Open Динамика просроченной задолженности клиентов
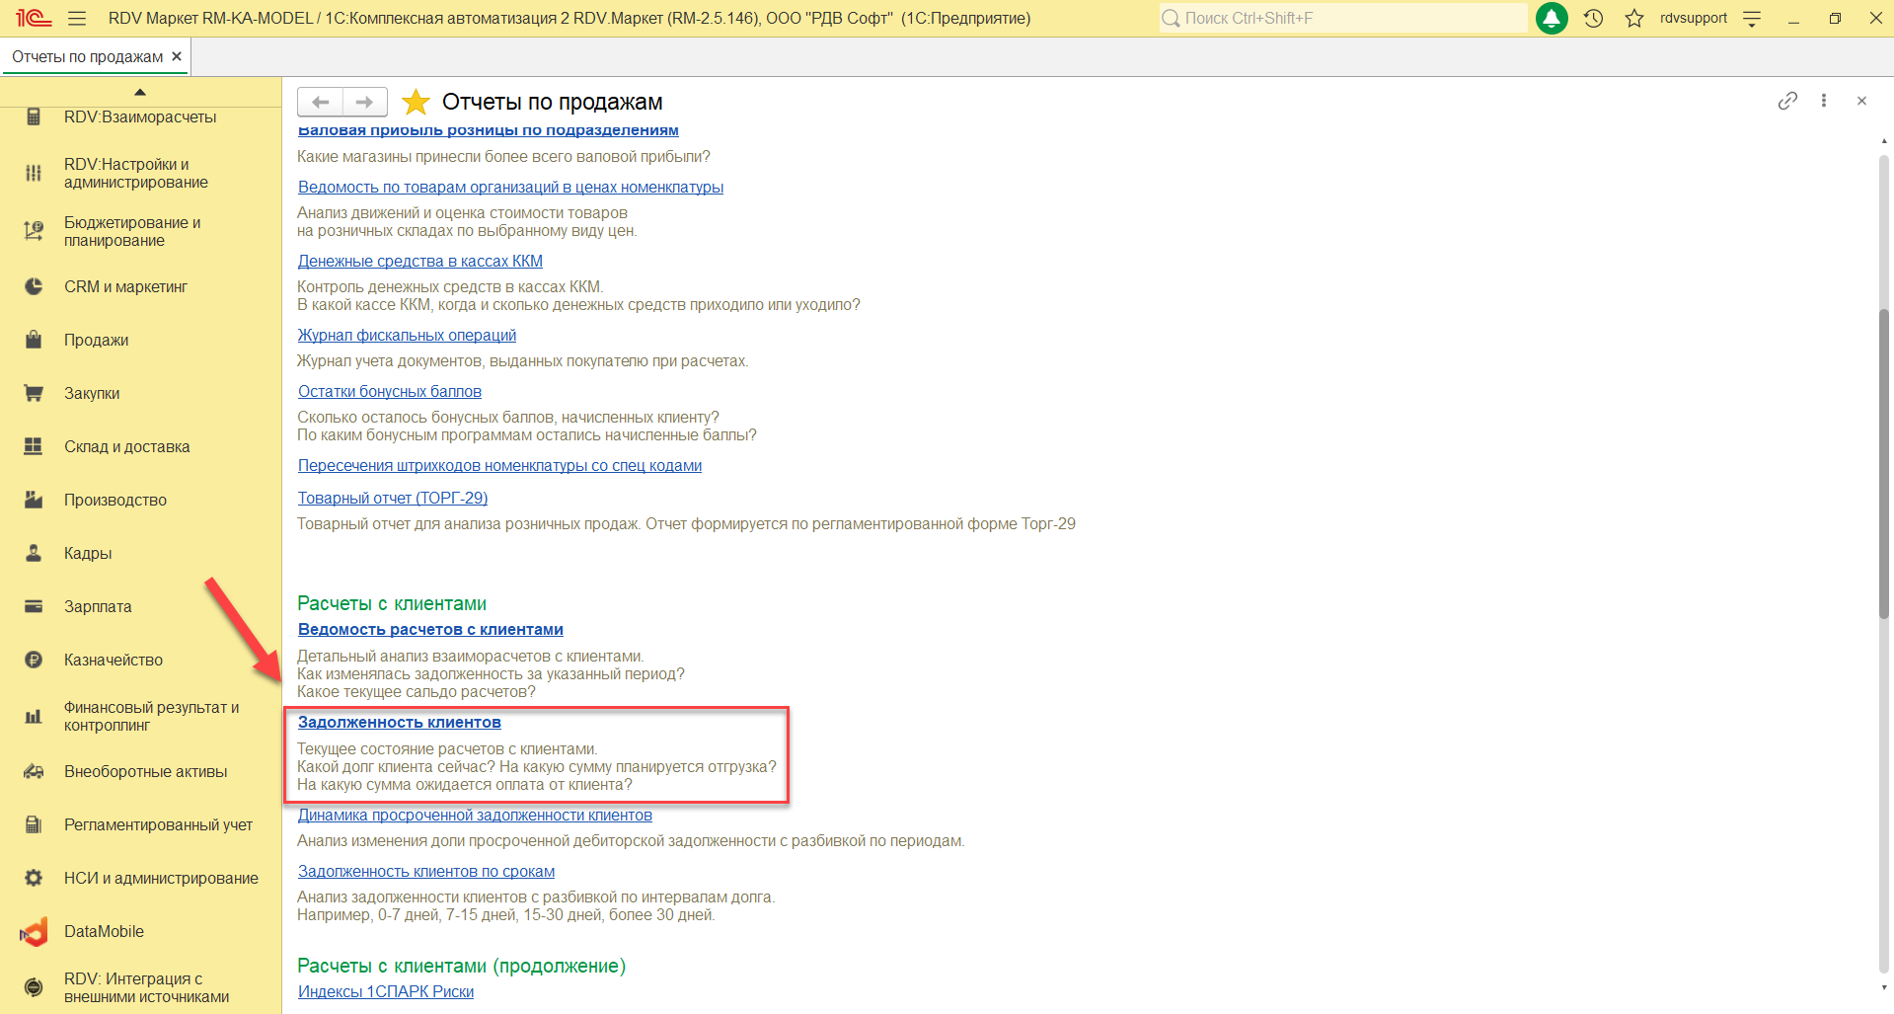This screenshot has height=1014, width=1894. point(475,815)
